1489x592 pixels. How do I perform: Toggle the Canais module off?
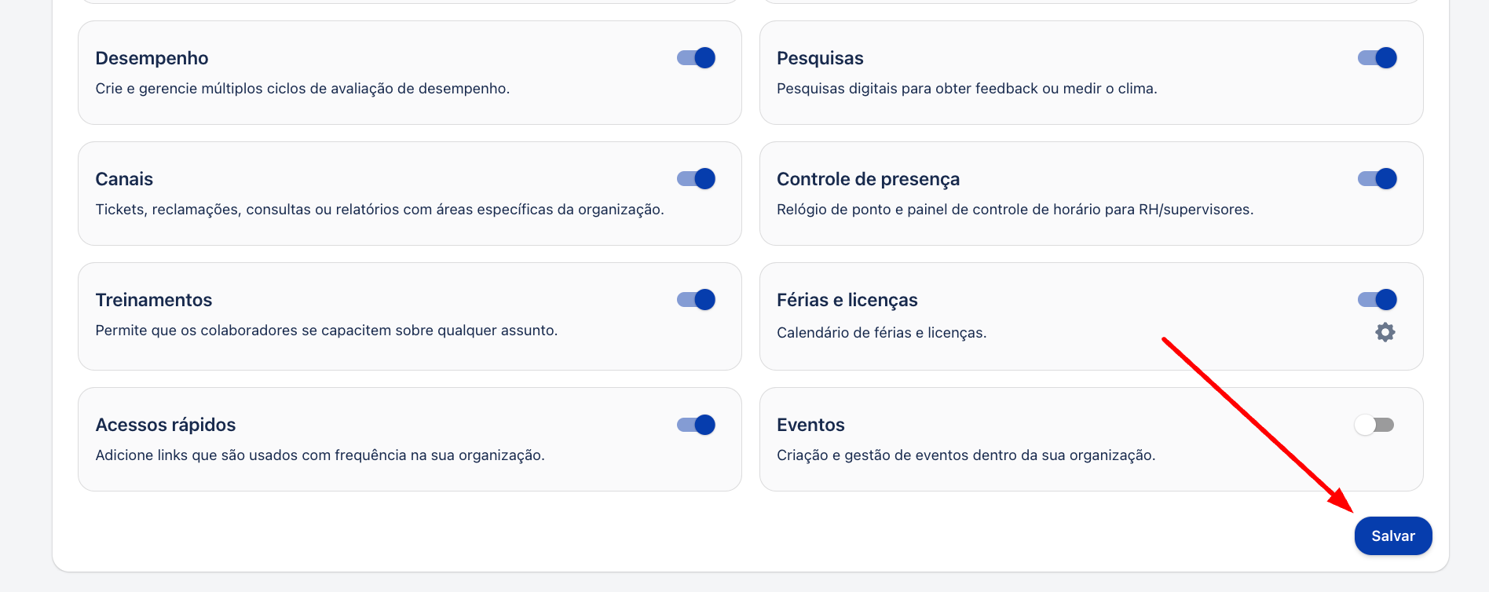point(696,179)
